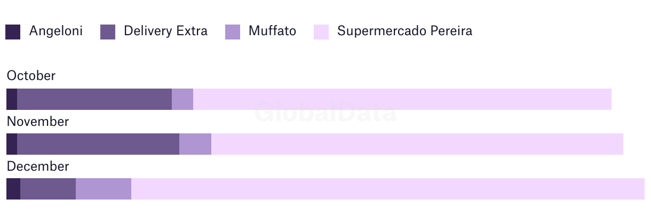The width and height of the screenshot is (651, 223).
Task: Click November's Muffato bar segment
Action: click(x=195, y=144)
